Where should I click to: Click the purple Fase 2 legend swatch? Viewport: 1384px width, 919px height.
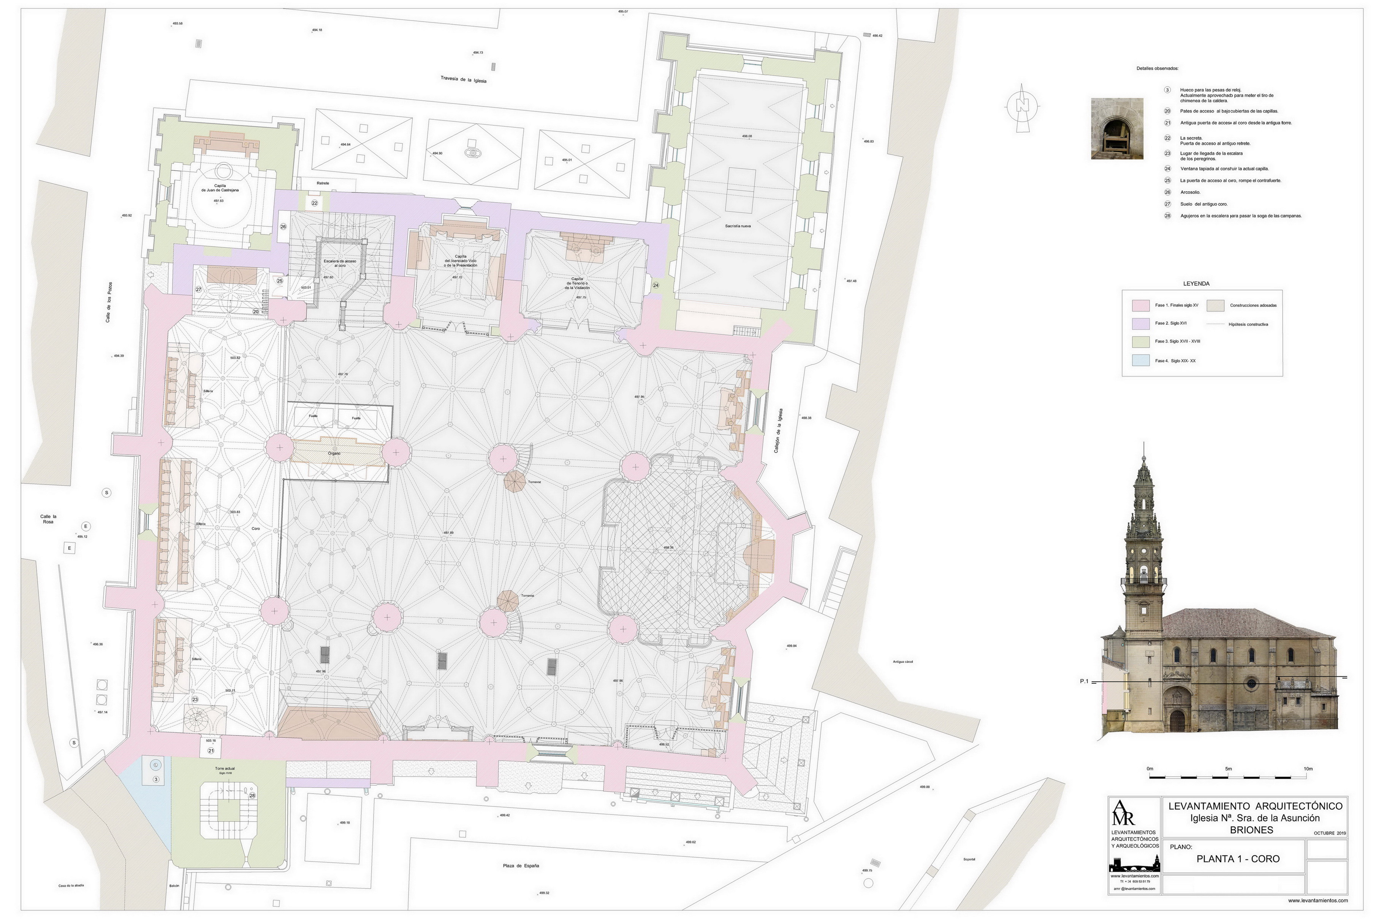tap(1140, 324)
